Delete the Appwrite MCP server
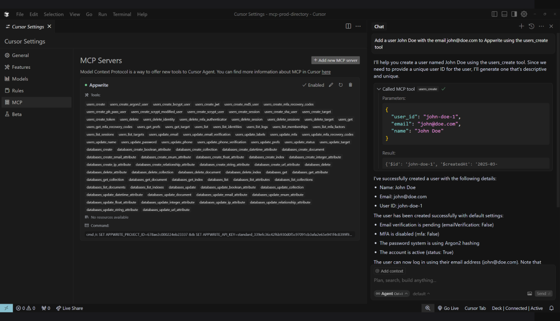 (x=350, y=85)
